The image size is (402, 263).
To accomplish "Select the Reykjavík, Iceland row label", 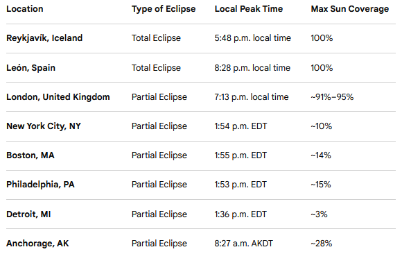I will [x=44, y=38].
